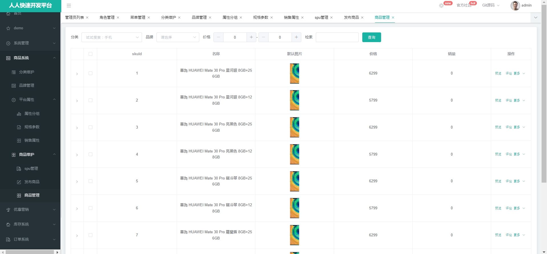Viewport: 547px width, 254px height.
Task: Check the box for skuId 3
Action: (91, 127)
